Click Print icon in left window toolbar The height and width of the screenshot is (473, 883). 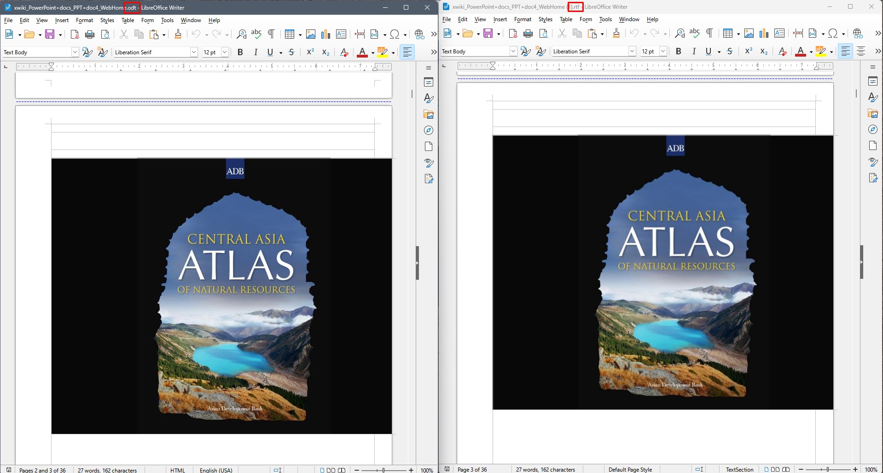point(90,34)
